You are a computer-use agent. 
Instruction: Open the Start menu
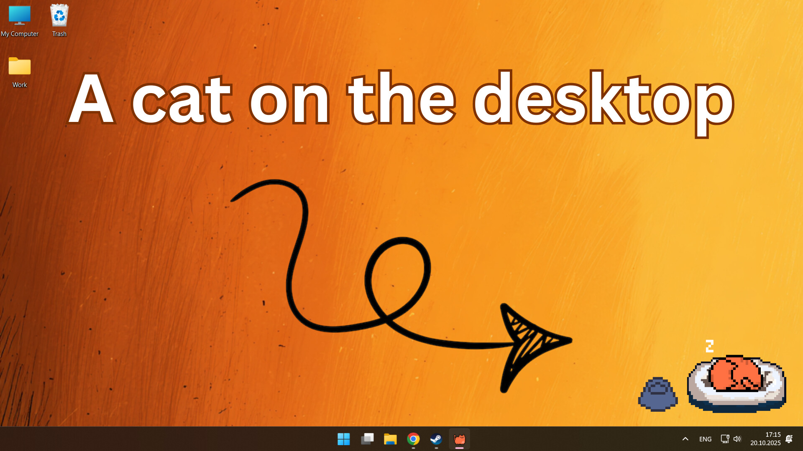coord(344,439)
